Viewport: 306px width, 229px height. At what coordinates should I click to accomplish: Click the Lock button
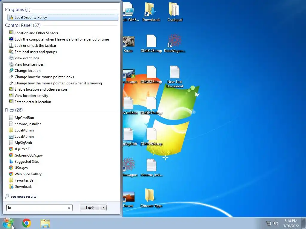tap(90, 208)
